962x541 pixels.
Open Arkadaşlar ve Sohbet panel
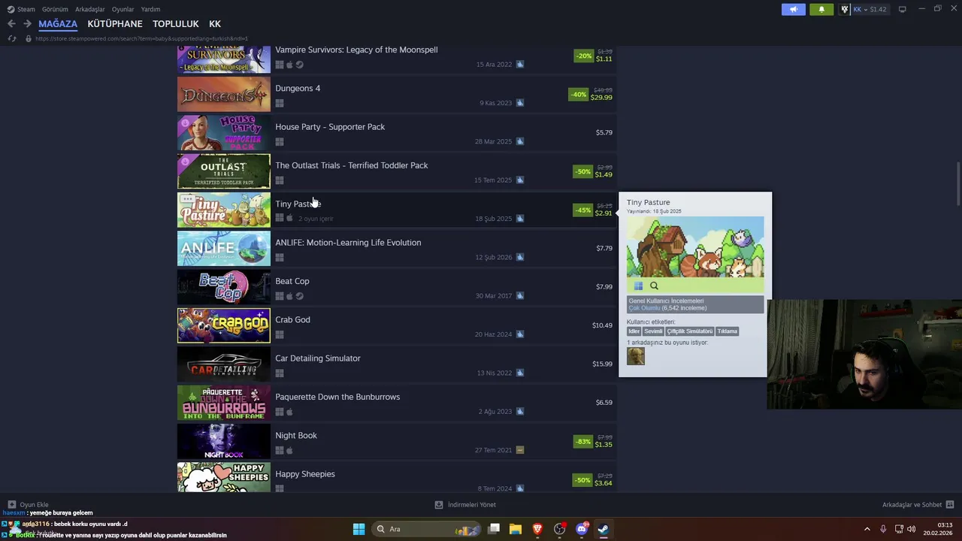pyautogui.click(x=918, y=505)
